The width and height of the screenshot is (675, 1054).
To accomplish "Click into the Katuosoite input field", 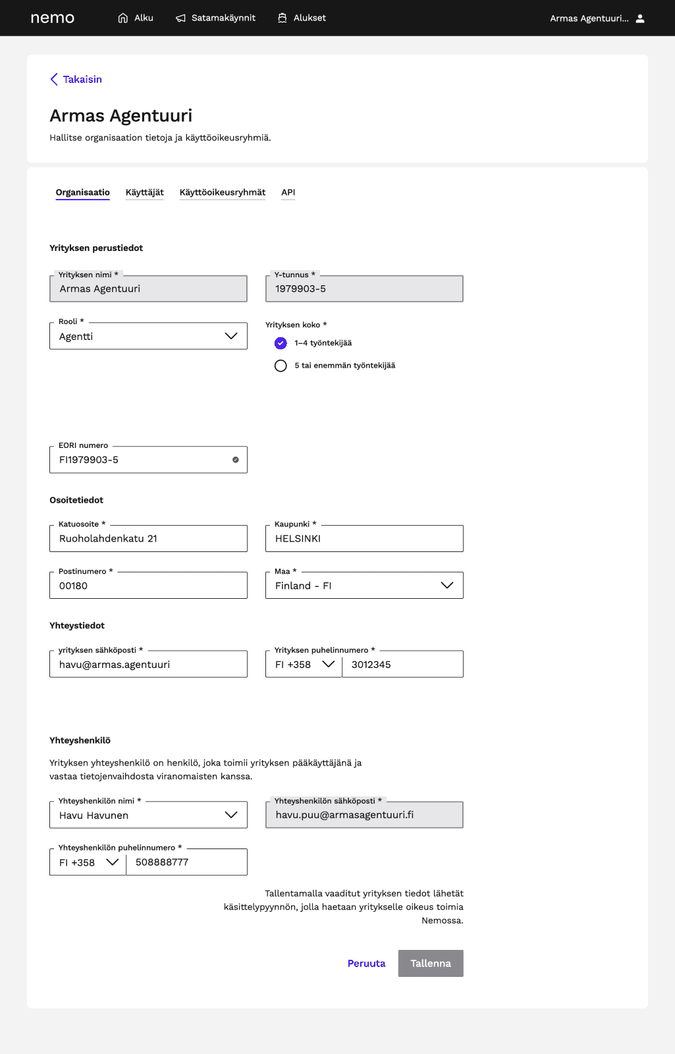I will pos(148,539).
